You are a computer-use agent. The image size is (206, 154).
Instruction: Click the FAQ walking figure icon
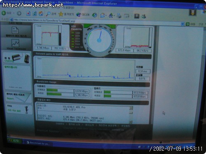tap(27, 110)
